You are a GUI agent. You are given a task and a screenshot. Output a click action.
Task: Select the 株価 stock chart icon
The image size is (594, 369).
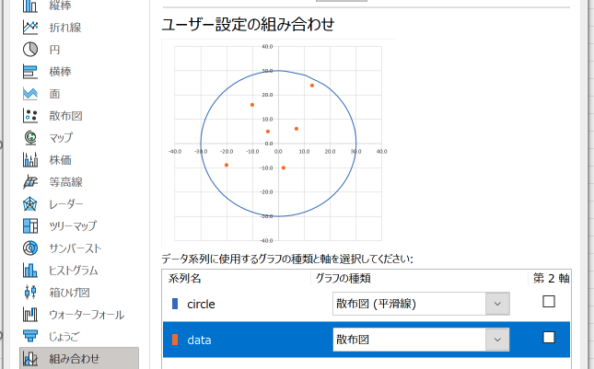coord(30,160)
